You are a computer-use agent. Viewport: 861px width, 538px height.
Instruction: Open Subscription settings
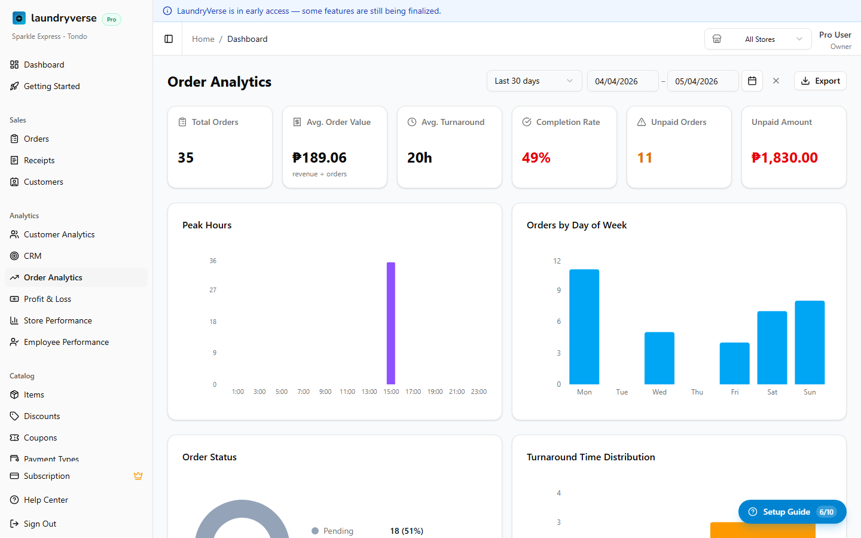point(76,476)
